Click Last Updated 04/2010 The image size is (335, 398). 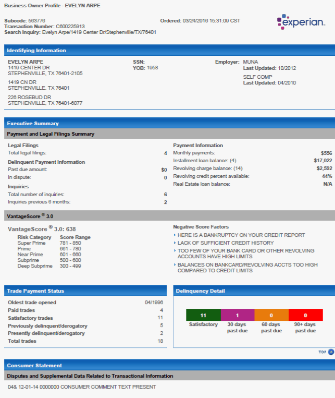[x=269, y=83]
